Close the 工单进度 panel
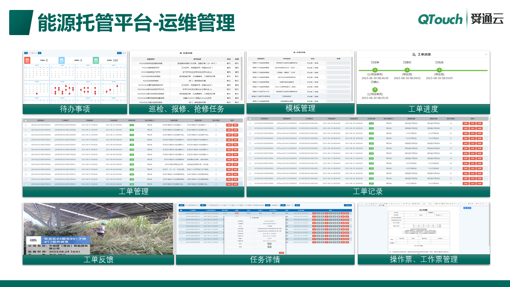The height and width of the screenshot is (287, 510). click(486, 54)
